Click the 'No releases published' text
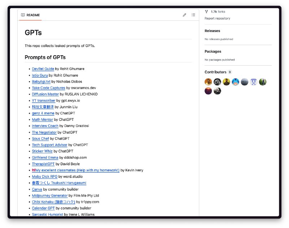Viewport: 289px width, 228px height. point(219,39)
